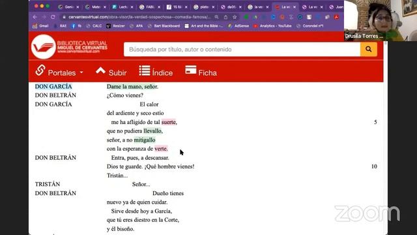Click the highlighted DON GARCÍA name
Image resolution: width=417 pixels, height=235 pixels.
pos(53,86)
